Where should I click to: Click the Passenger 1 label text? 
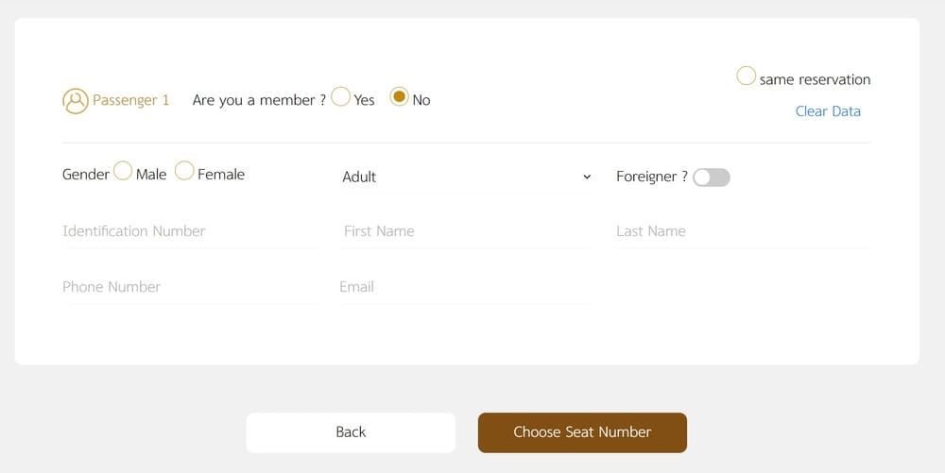click(130, 100)
